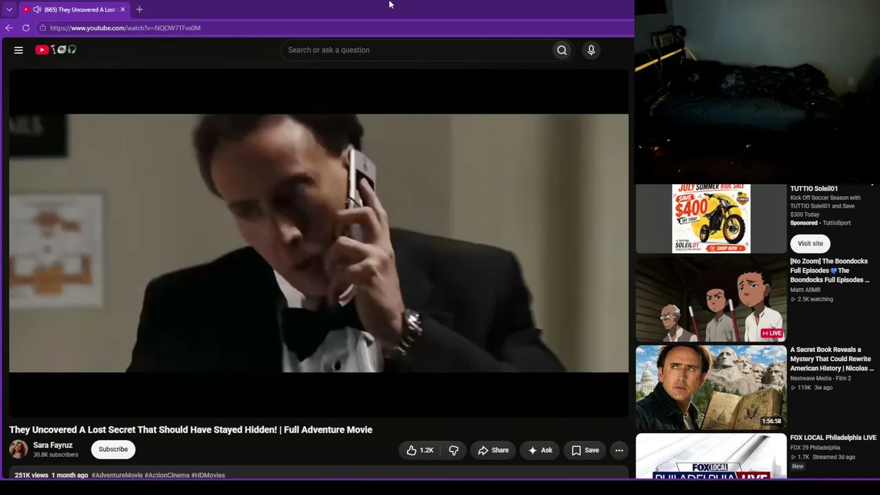Pause the playing movie in the player
The image size is (880, 495).
(x=318, y=243)
